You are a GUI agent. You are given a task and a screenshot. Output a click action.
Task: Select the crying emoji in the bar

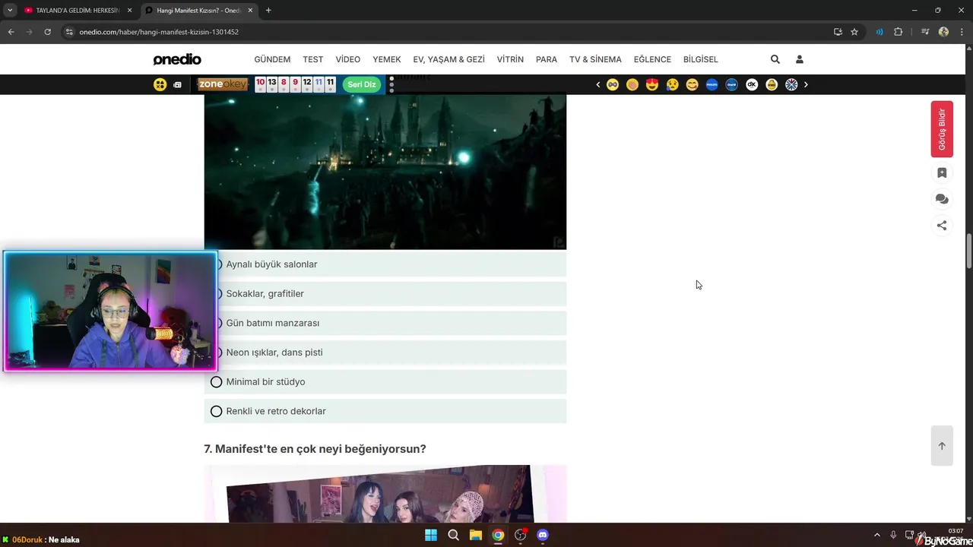[672, 84]
